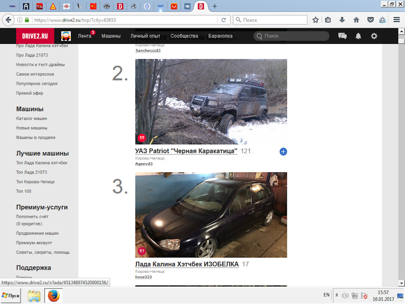Viewport: 405px width, 304px height.
Task: Click the 51 photo count badge
Action: tap(142, 251)
